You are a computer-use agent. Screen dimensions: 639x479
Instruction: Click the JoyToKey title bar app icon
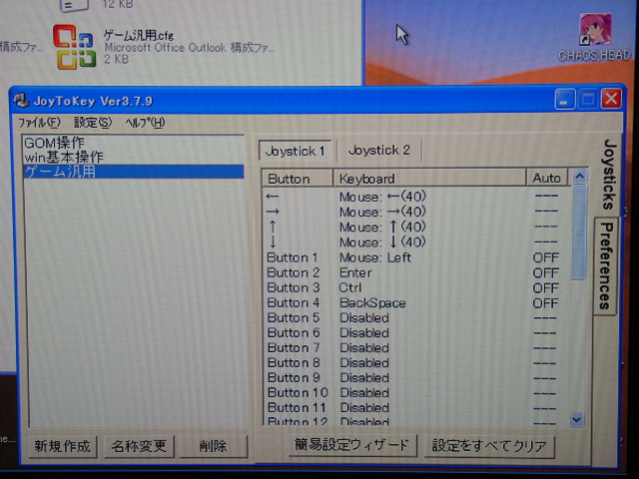tap(21, 100)
